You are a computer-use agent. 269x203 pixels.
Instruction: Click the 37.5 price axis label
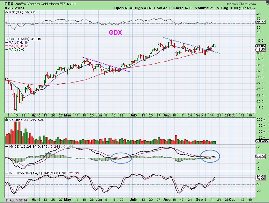pyautogui.click(x=260, y=59)
